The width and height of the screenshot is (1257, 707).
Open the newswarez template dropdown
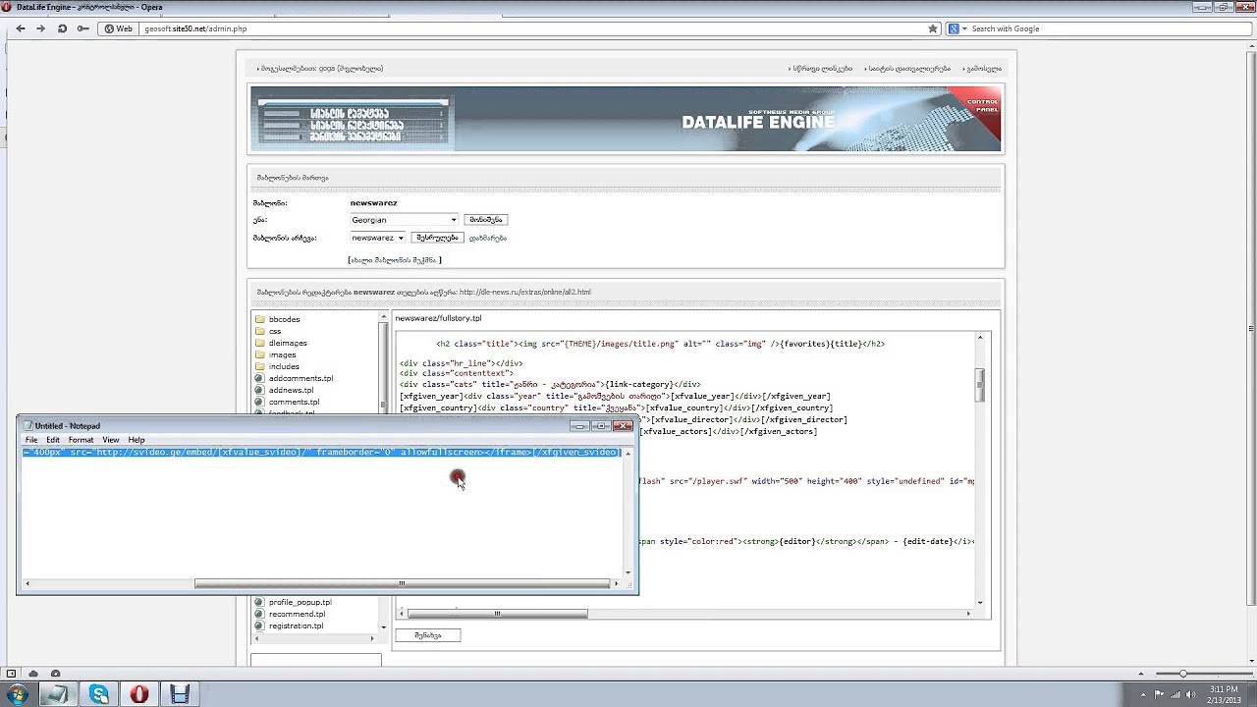point(378,238)
